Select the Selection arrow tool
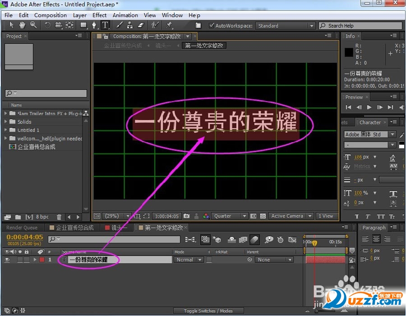This screenshot has width=406, height=316. [11, 25]
